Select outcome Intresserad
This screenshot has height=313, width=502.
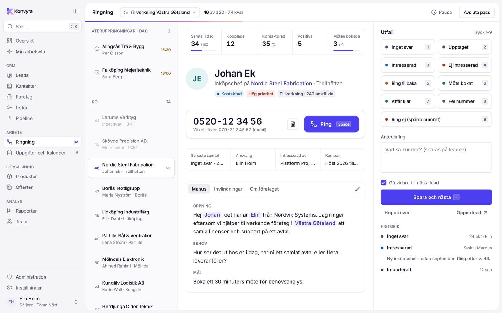click(x=408, y=65)
